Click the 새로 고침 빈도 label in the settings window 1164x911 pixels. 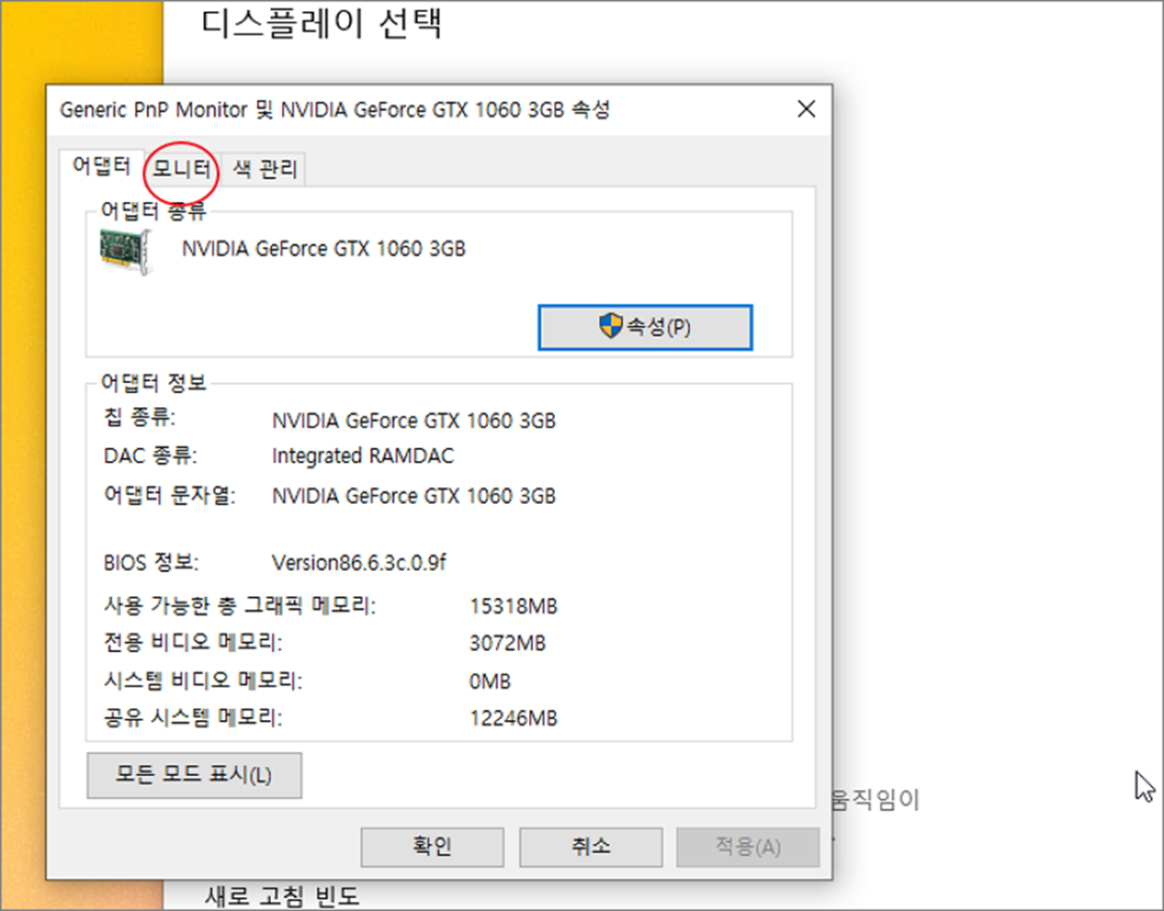coord(282,897)
